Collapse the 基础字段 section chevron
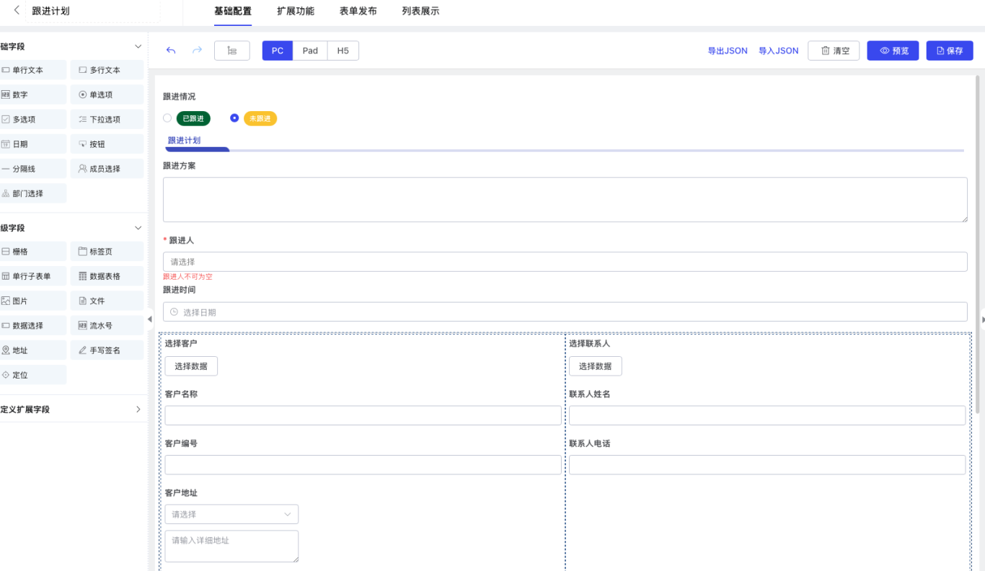The width and height of the screenshot is (985, 571). click(138, 46)
